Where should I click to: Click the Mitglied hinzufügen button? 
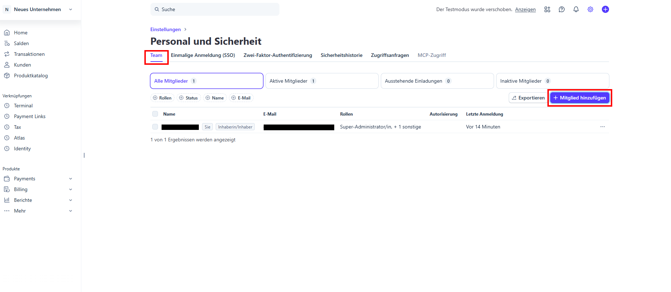click(579, 98)
